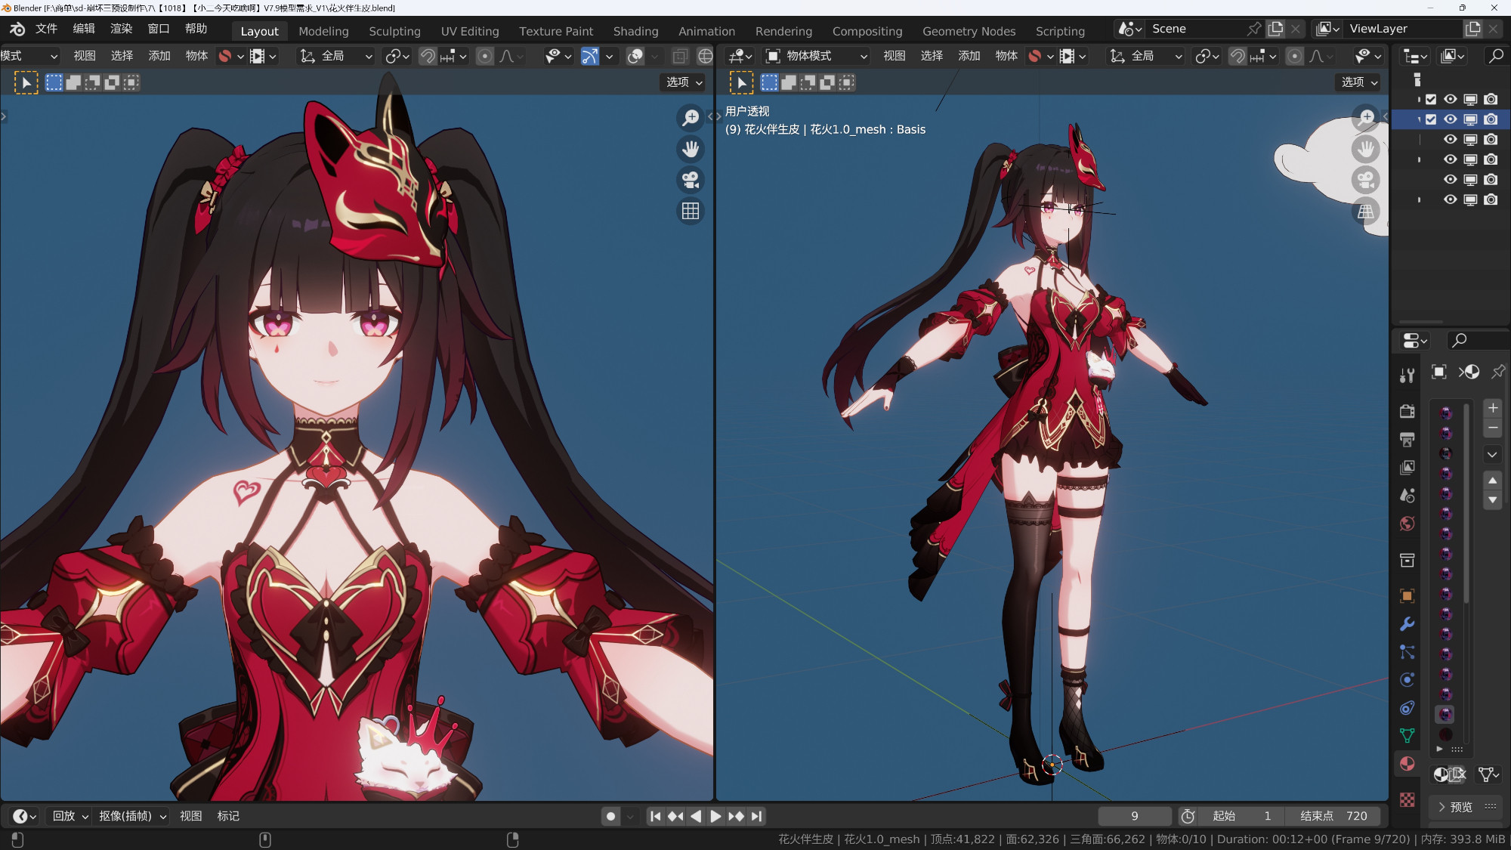The height and width of the screenshot is (850, 1511).
Task: Toggle second outliner item's eye visibility
Action: (1450, 119)
